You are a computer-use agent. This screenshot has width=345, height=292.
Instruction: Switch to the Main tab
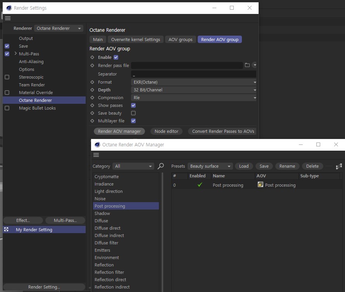(x=98, y=40)
